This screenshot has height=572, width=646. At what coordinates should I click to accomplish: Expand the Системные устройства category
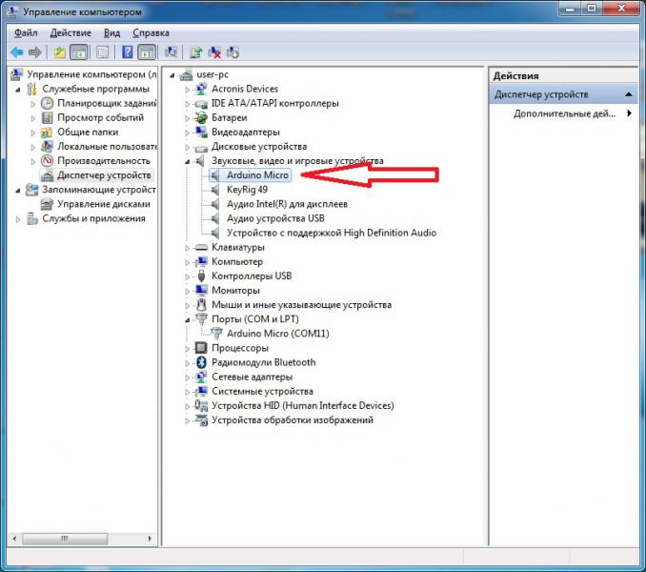188,392
